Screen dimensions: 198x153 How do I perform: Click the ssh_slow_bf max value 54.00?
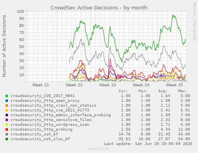click(x=184, y=139)
